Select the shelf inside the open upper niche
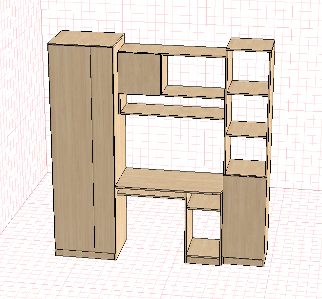The image size is (322, 299). pyautogui.click(x=193, y=91)
